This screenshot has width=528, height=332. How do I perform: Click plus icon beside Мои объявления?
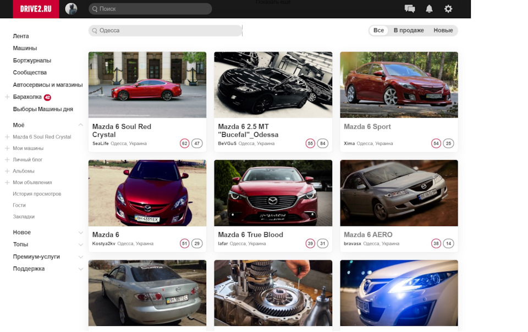pyautogui.click(x=7, y=182)
